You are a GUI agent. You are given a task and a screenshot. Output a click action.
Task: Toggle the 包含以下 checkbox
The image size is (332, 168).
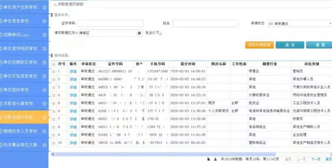click(161, 34)
